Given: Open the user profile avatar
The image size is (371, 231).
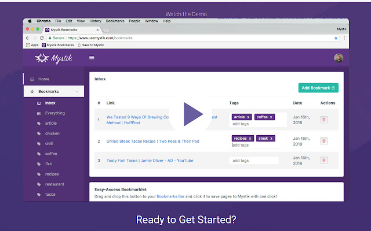Looking at the screenshot, I should point(339,58).
